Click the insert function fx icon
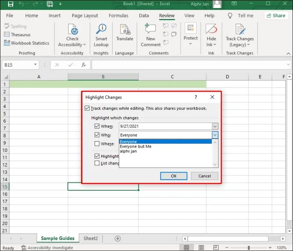 (x=83, y=65)
